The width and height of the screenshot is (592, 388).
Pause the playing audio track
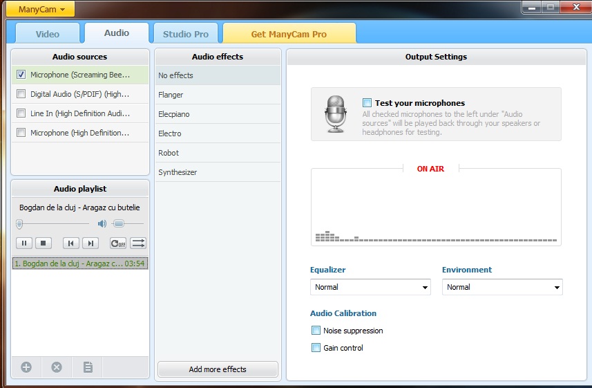pyautogui.click(x=24, y=243)
